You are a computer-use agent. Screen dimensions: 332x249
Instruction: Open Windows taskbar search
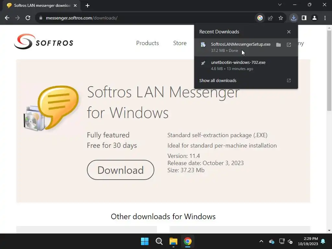159,241
